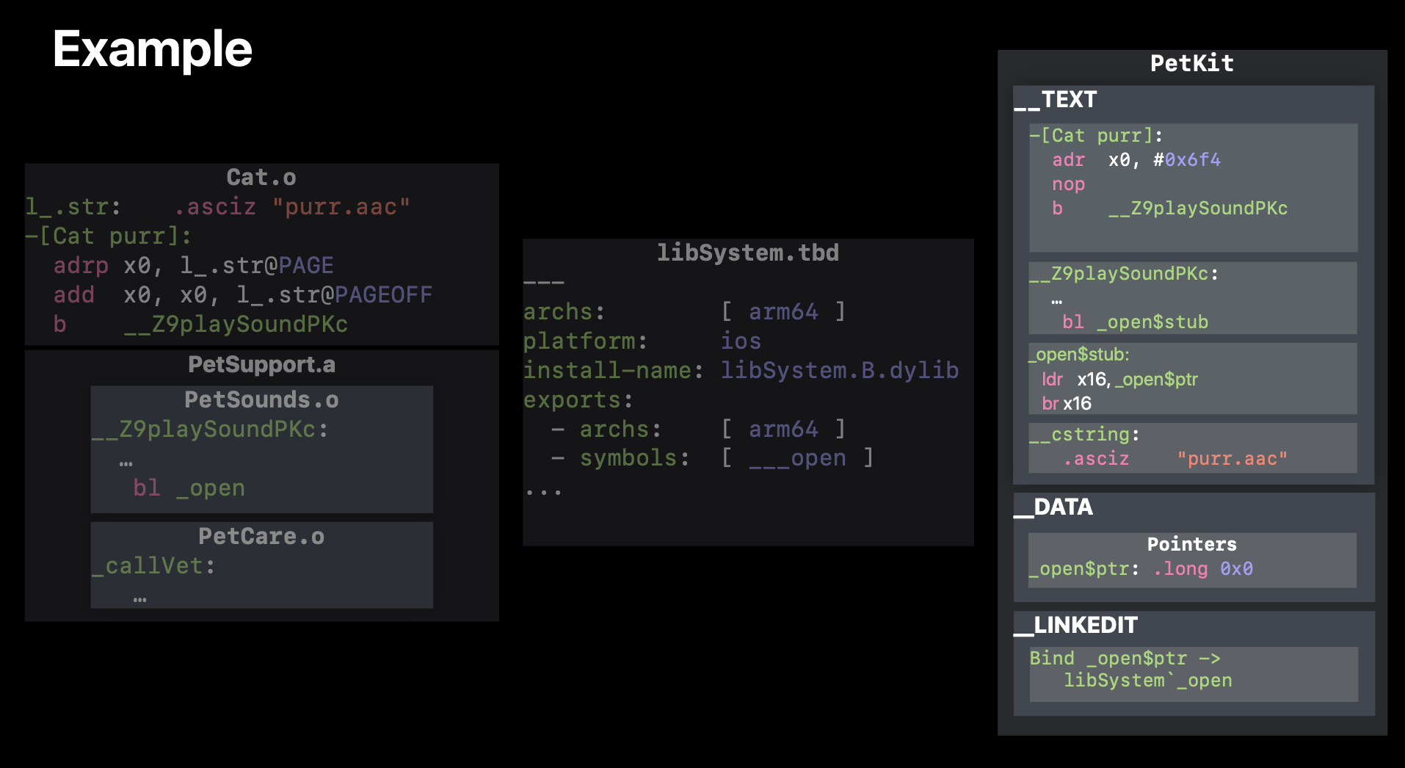
Task: Click the '_callVet:' label
Action: point(153,565)
